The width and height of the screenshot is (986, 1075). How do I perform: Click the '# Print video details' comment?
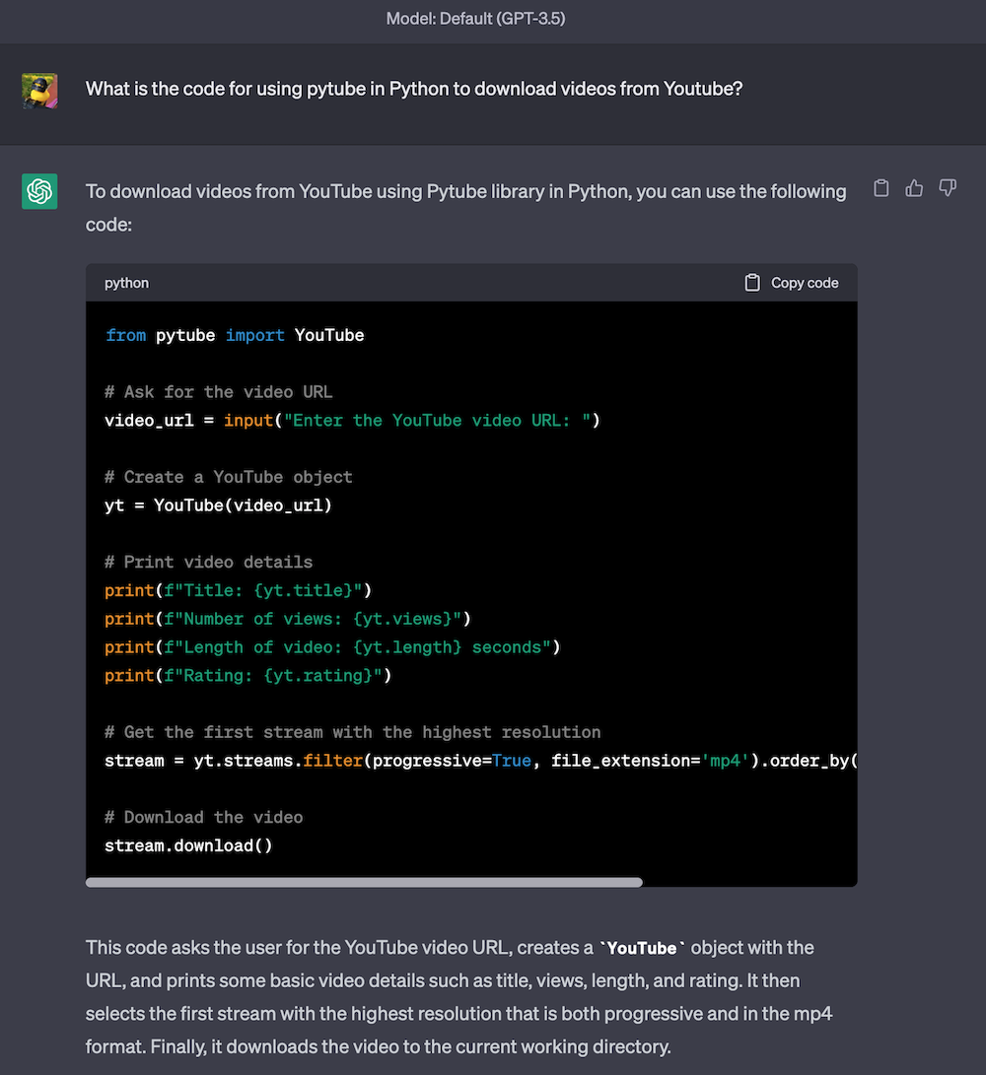[208, 562]
